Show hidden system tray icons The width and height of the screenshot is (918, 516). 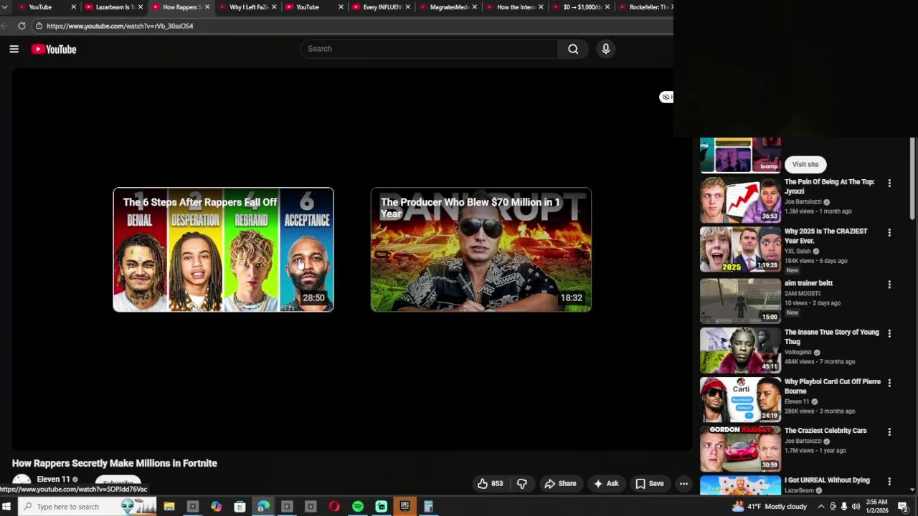pos(821,507)
